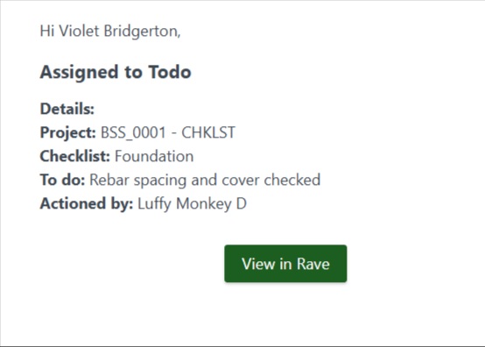
Task: Click the project code BSS_0001
Action: (134, 133)
